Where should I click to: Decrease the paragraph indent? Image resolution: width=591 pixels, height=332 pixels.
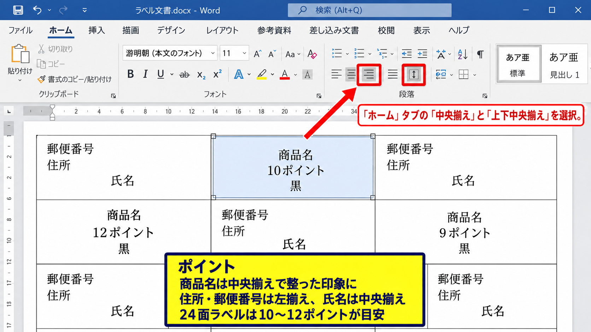click(407, 54)
